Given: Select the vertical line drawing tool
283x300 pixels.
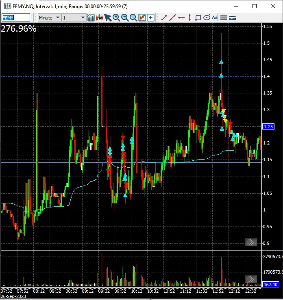Looking at the screenshot, I should pos(190,17).
